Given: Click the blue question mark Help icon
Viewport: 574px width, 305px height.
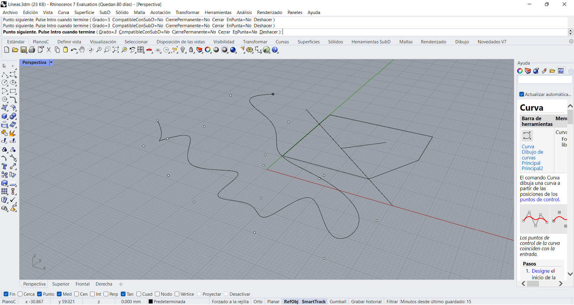Looking at the screenshot, I should (275, 50).
